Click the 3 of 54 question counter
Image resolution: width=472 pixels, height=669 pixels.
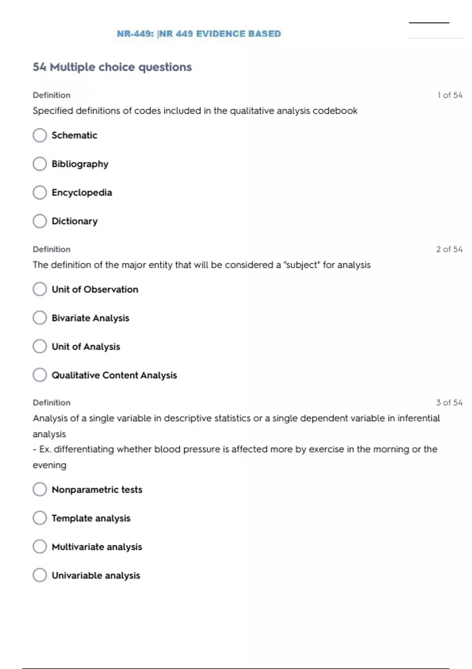tap(449, 403)
